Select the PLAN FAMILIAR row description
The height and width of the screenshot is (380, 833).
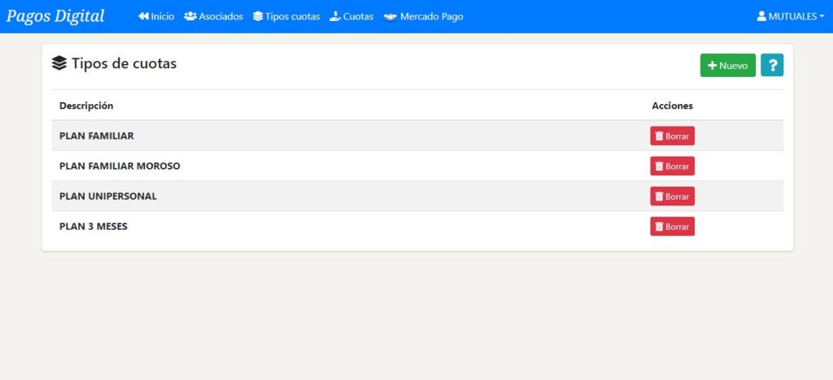(97, 136)
